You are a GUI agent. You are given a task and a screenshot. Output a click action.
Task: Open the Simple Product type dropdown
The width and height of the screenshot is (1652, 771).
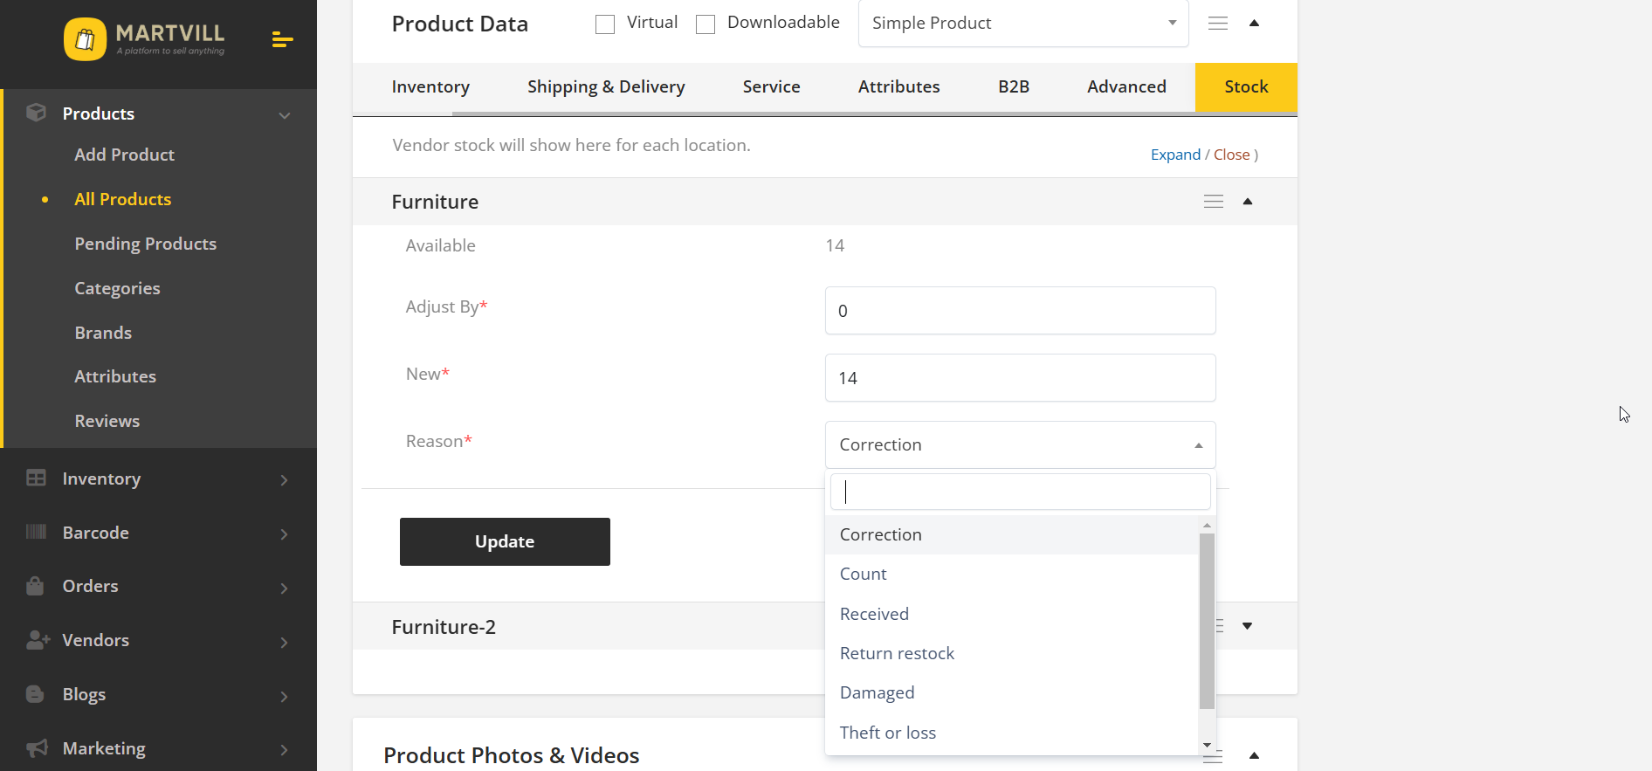coord(1023,24)
